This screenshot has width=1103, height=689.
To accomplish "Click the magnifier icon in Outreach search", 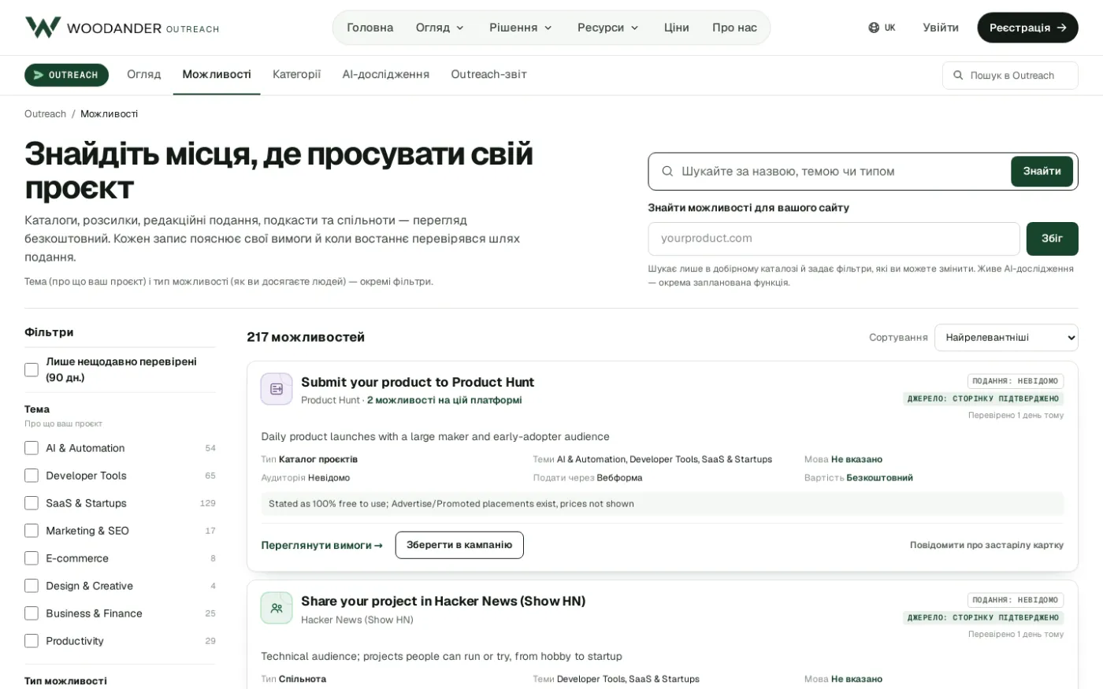I will pyautogui.click(x=958, y=76).
